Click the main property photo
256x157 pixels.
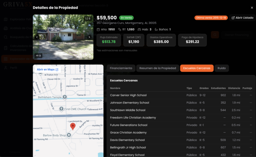(63, 37)
